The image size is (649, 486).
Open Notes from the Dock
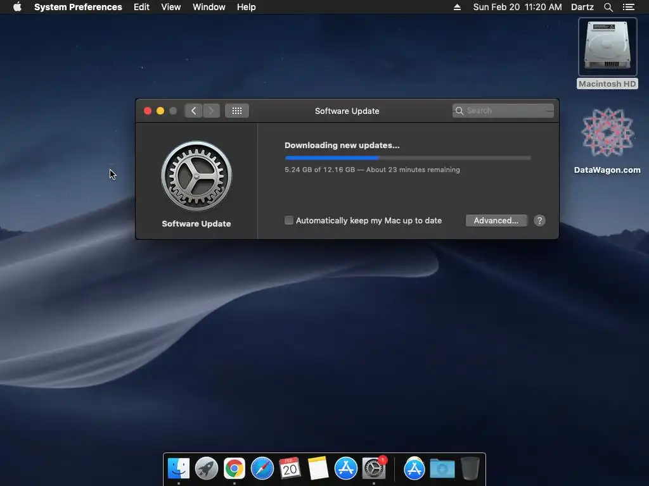pos(318,469)
